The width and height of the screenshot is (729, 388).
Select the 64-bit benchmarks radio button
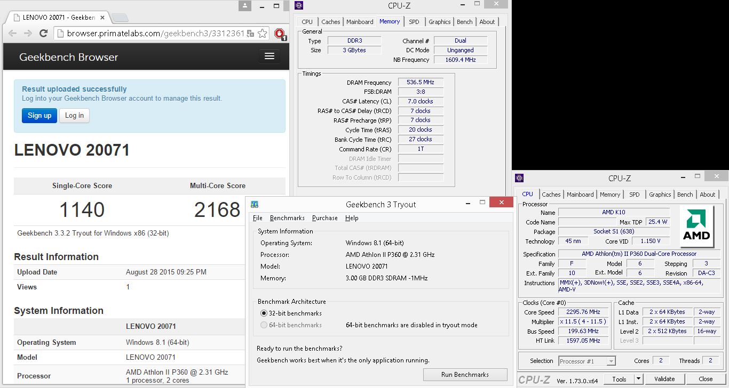click(x=264, y=325)
